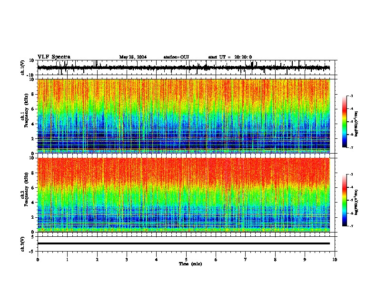The image size is (377, 291).
Task: Click the ch.2 color bar's log(PSD) units label
Action: pos(357,202)
